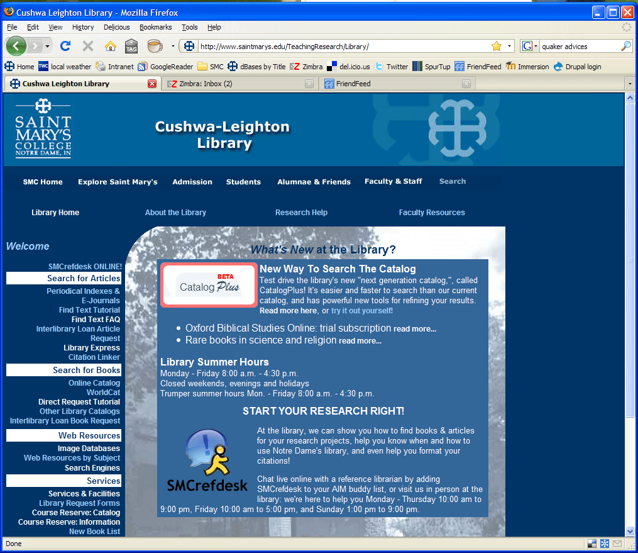Open the Bookmarks menu
Image resolution: width=638 pixels, height=553 pixels.
pos(155,27)
